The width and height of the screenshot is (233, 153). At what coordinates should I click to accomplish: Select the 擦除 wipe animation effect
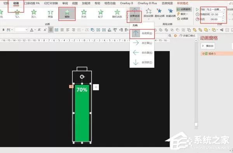pyautogui.click(x=67, y=14)
